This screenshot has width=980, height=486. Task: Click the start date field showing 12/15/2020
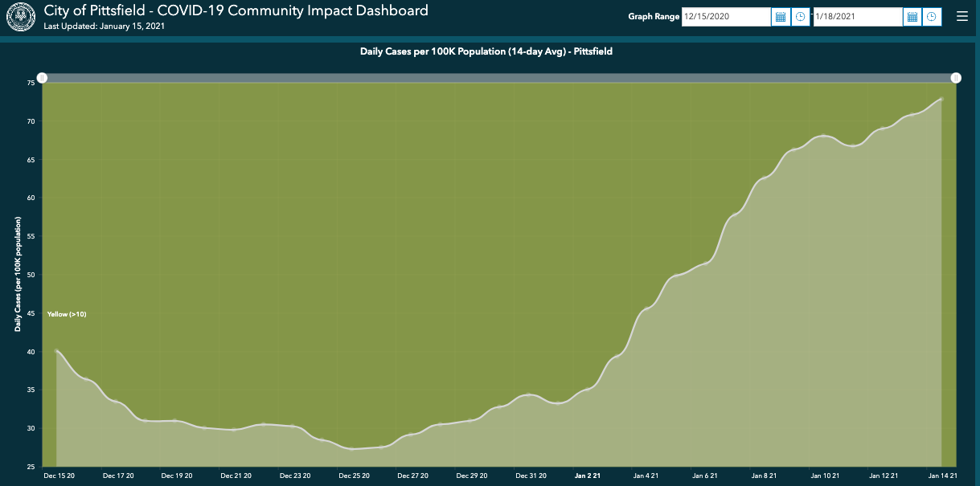point(724,16)
